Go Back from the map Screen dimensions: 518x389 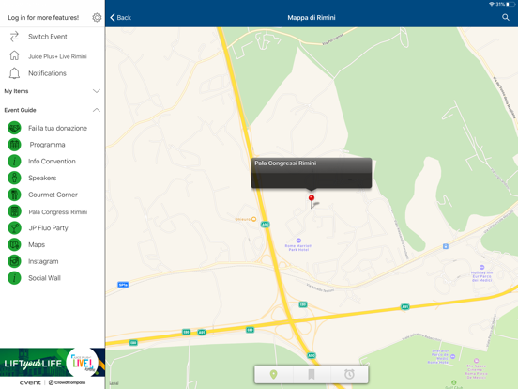pyautogui.click(x=120, y=17)
